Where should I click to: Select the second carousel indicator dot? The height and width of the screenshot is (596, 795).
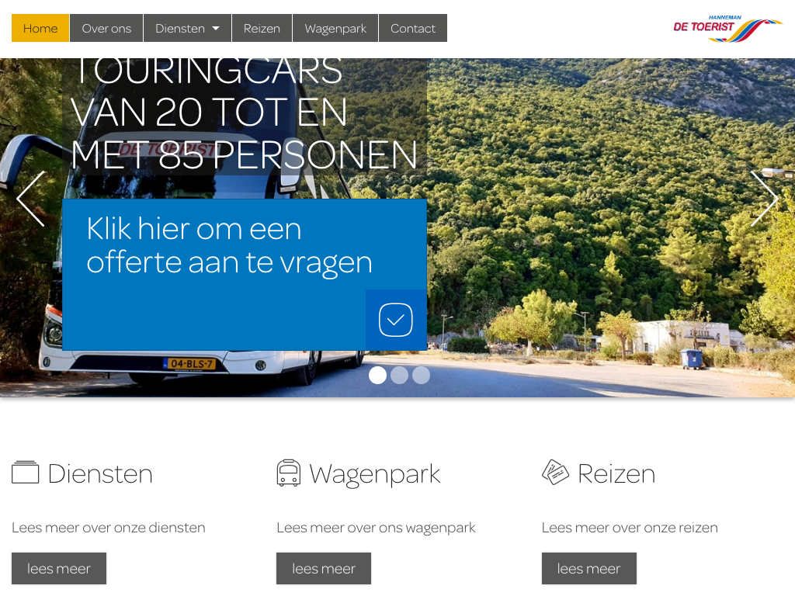coord(400,375)
